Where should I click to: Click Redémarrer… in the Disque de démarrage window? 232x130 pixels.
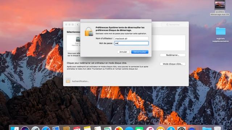pyautogui.click(x=173, y=55)
